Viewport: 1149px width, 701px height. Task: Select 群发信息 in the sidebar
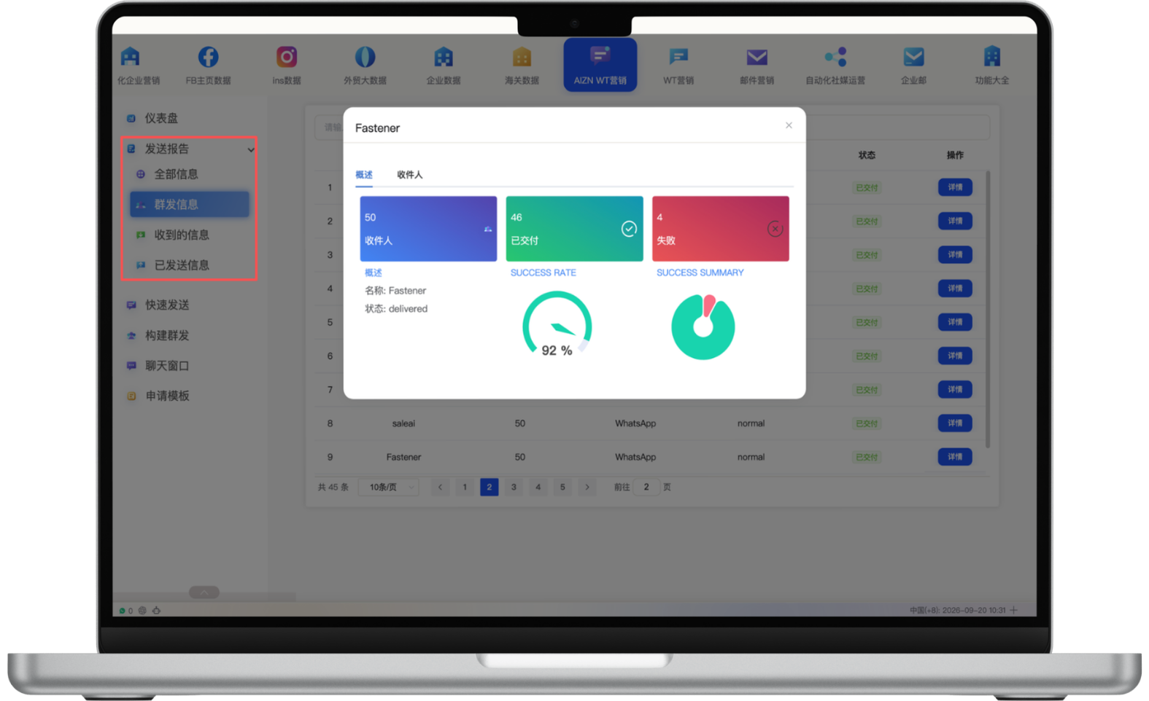coord(190,205)
